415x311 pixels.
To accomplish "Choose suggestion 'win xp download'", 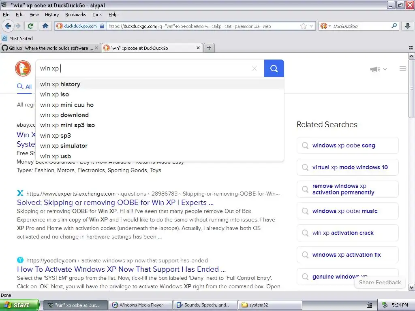I will click(160, 115).
